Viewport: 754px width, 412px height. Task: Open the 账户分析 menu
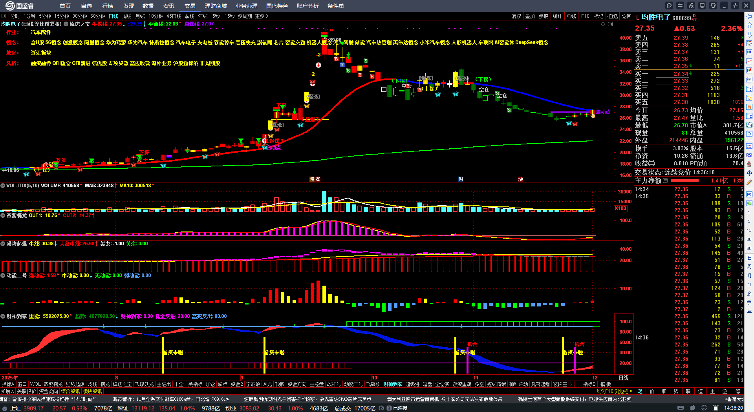click(307, 6)
